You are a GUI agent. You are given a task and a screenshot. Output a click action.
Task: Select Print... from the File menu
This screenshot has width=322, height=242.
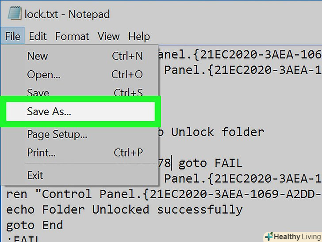pyautogui.click(x=41, y=153)
